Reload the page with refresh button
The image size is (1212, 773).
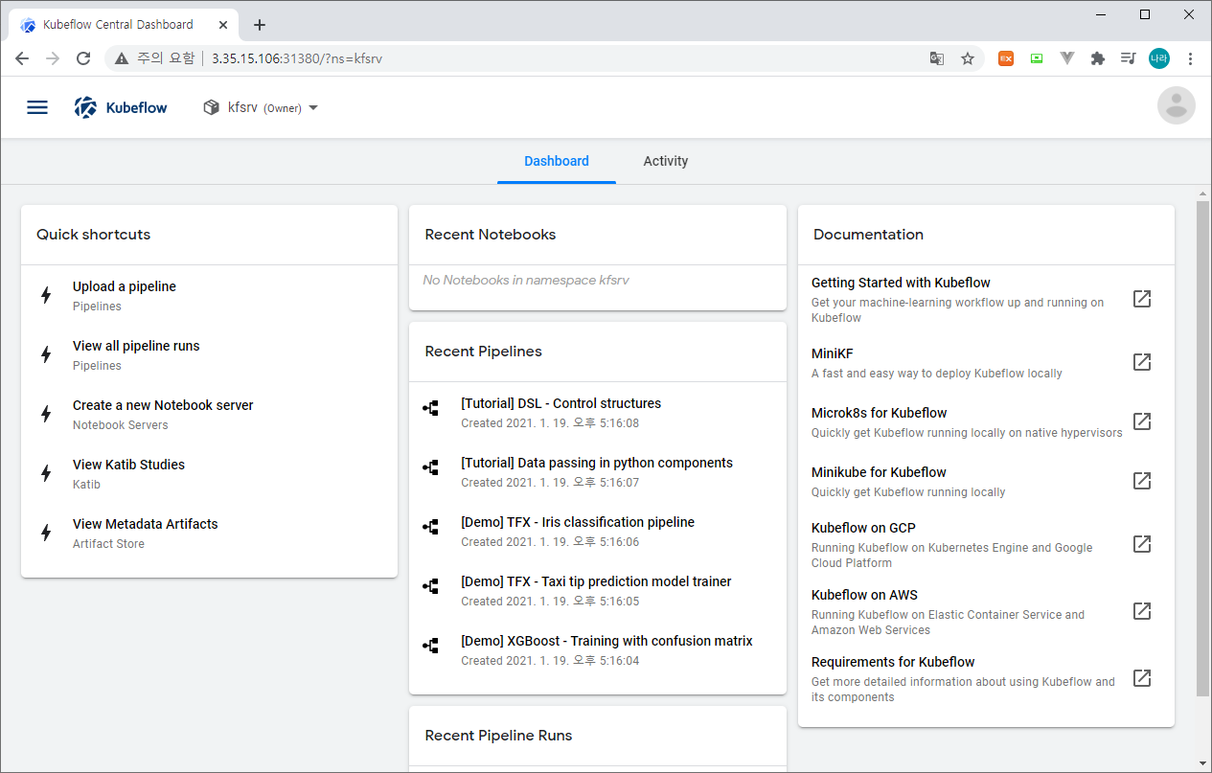83,58
